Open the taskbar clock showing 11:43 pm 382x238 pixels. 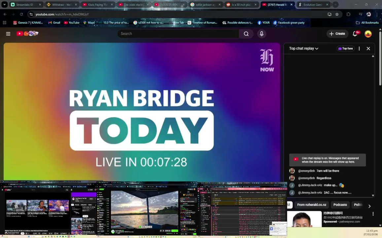click(x=370, y=232)
